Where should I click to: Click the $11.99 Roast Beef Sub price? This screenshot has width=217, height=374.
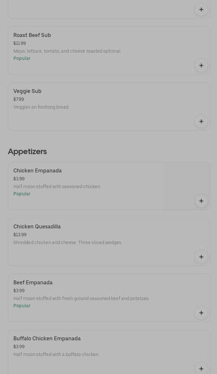[x=20, y=43]
